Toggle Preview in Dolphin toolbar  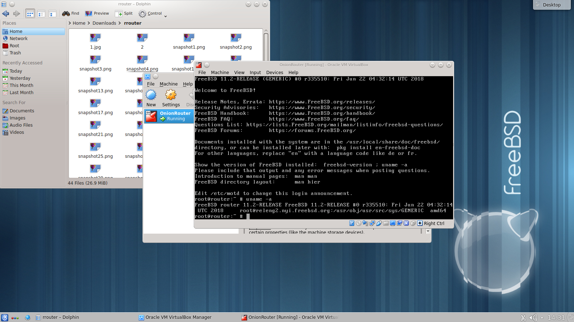[x=97, y=14]
